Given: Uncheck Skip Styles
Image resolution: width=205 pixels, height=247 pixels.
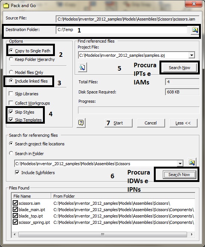Looking at the screenshot, I should [x=11, y=112].
